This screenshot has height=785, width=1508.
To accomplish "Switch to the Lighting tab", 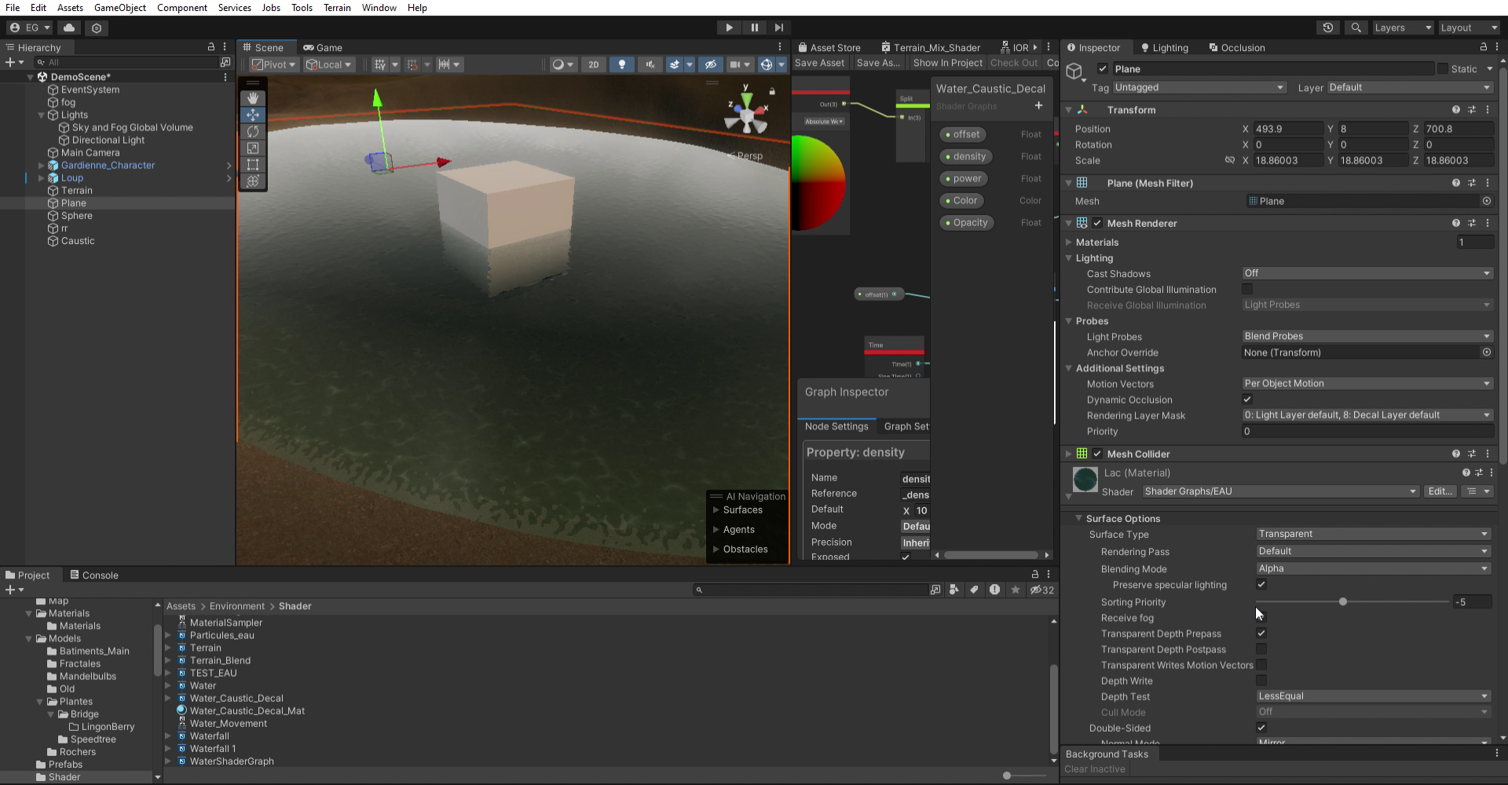I will 1164,48.
